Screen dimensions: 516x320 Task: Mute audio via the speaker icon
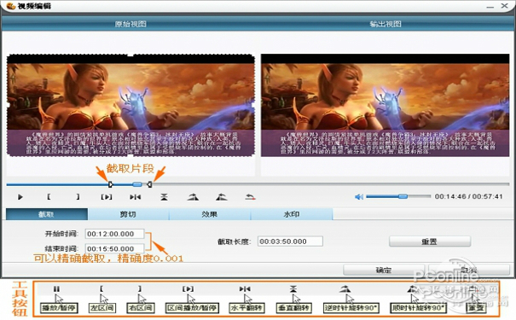359,196
